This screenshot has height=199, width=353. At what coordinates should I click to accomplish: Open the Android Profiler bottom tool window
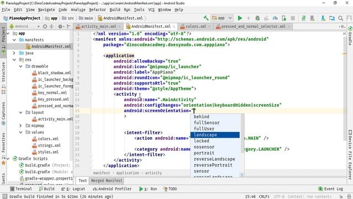112,189
